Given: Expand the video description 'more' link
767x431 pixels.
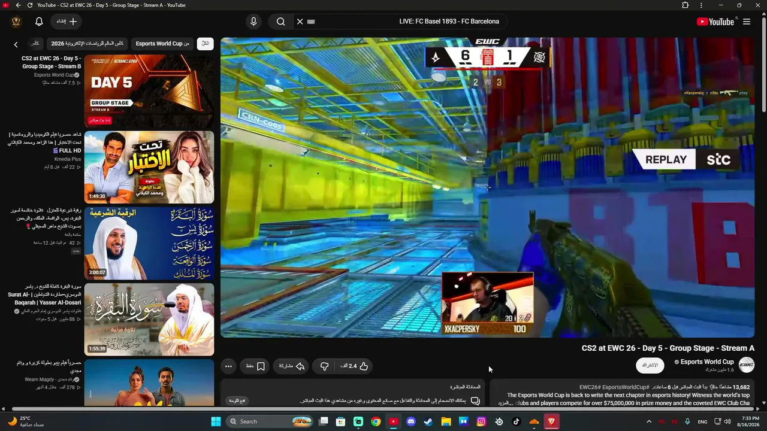Looking at the screenshot, I should pos(505,403).
